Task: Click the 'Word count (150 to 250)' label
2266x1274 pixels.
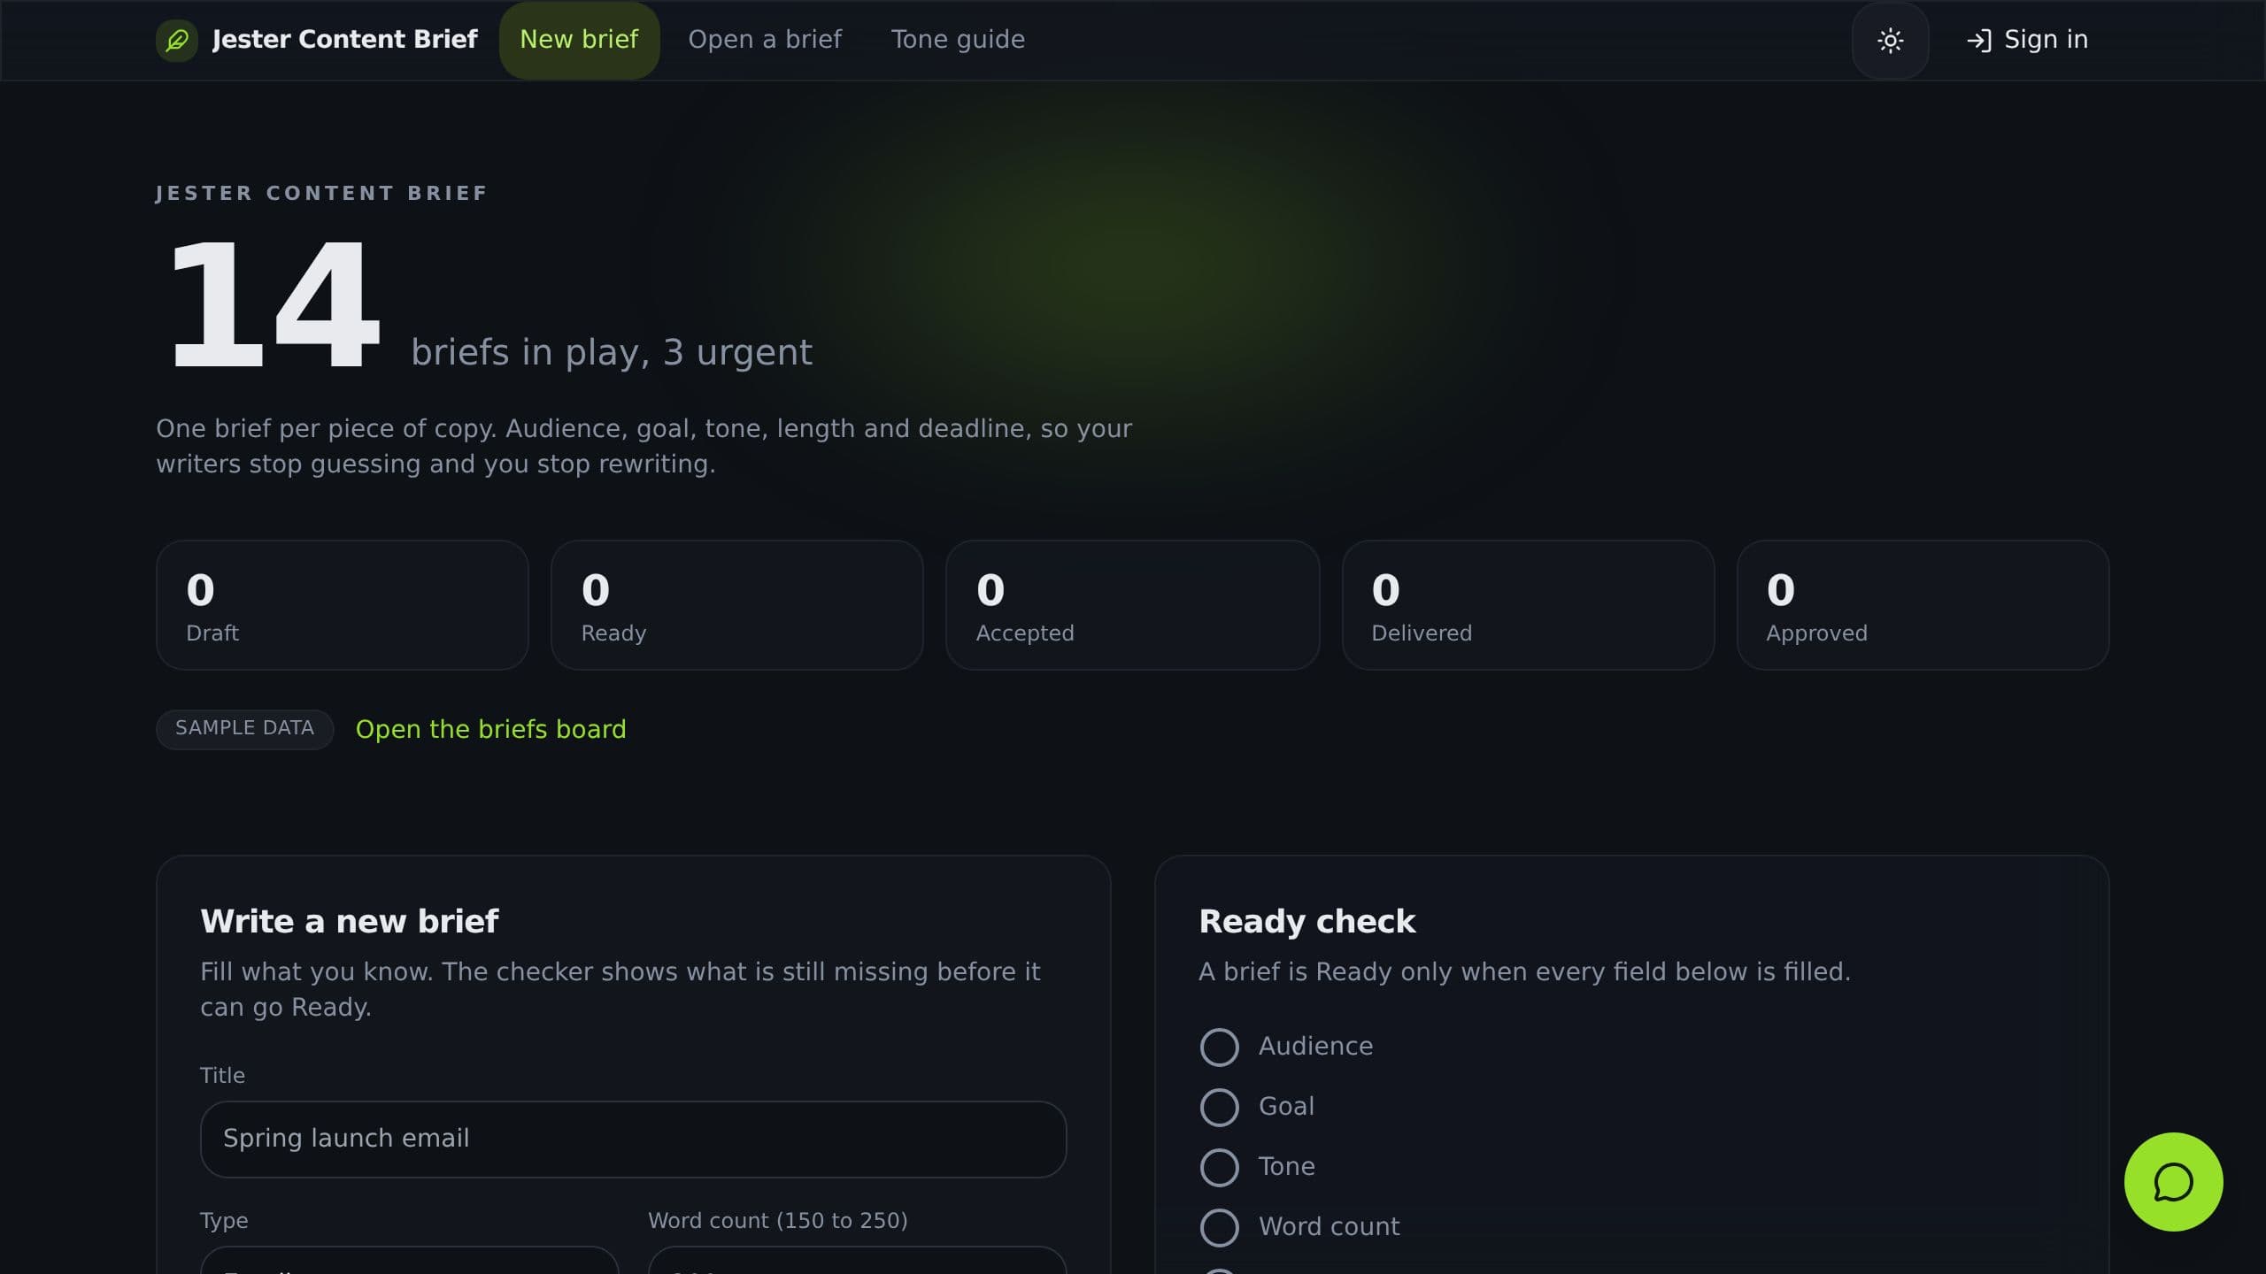Action: pyautogui.click(x=777, y=1220)
